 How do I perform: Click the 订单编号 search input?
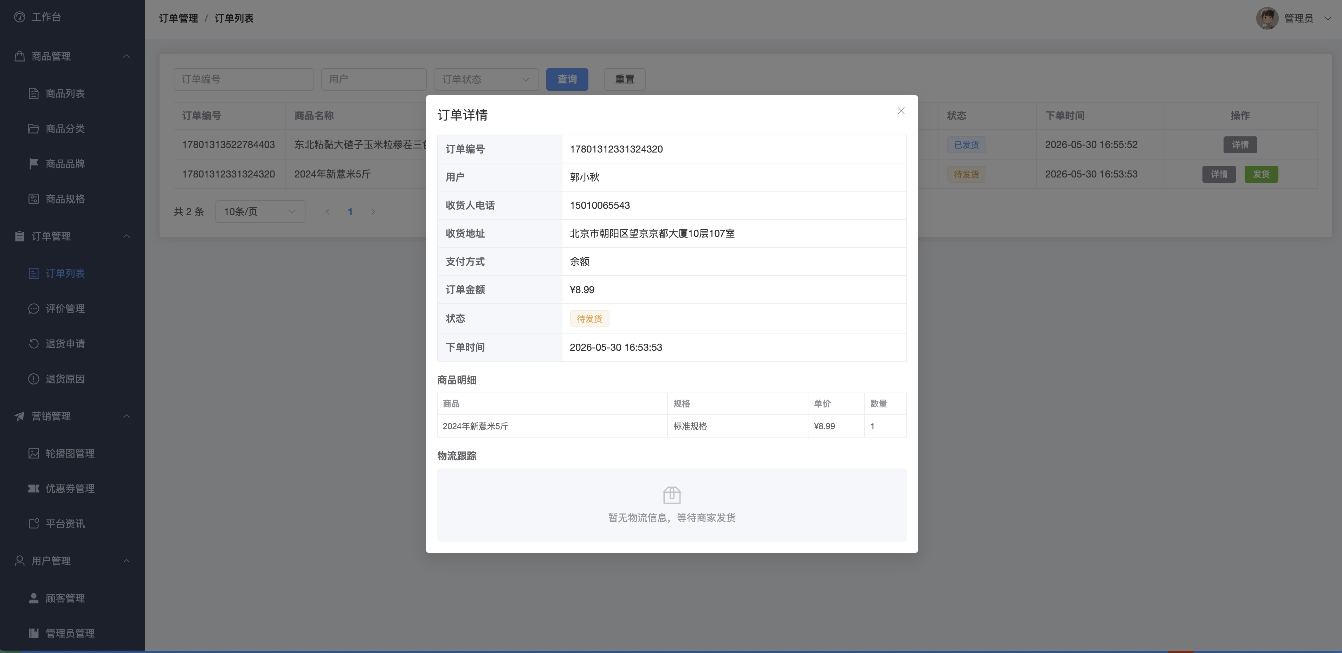[243, 80]
